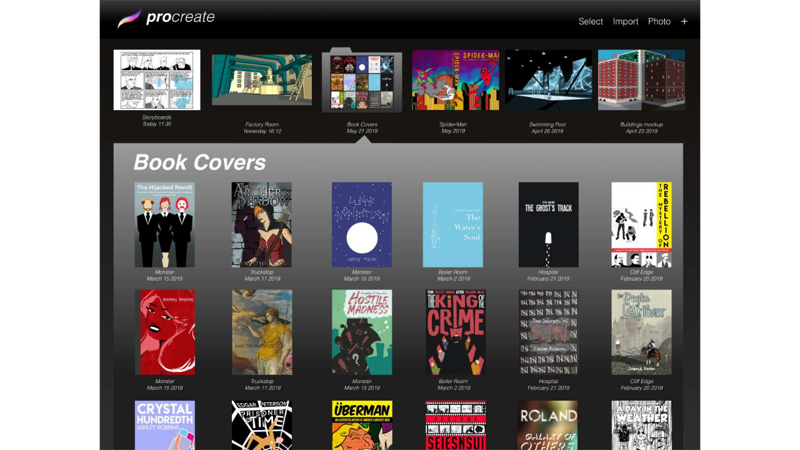Image resolution: width=800 pixels, height=450 pixels.
Task: Open the Import file option
Action: [x=626, y=21]
